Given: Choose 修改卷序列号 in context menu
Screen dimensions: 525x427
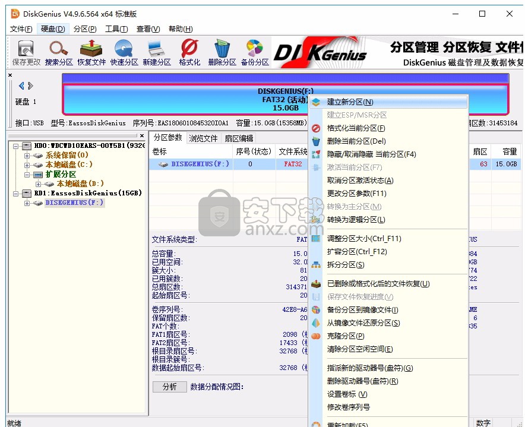Looking at the screenshot, I should click(388, 407).
